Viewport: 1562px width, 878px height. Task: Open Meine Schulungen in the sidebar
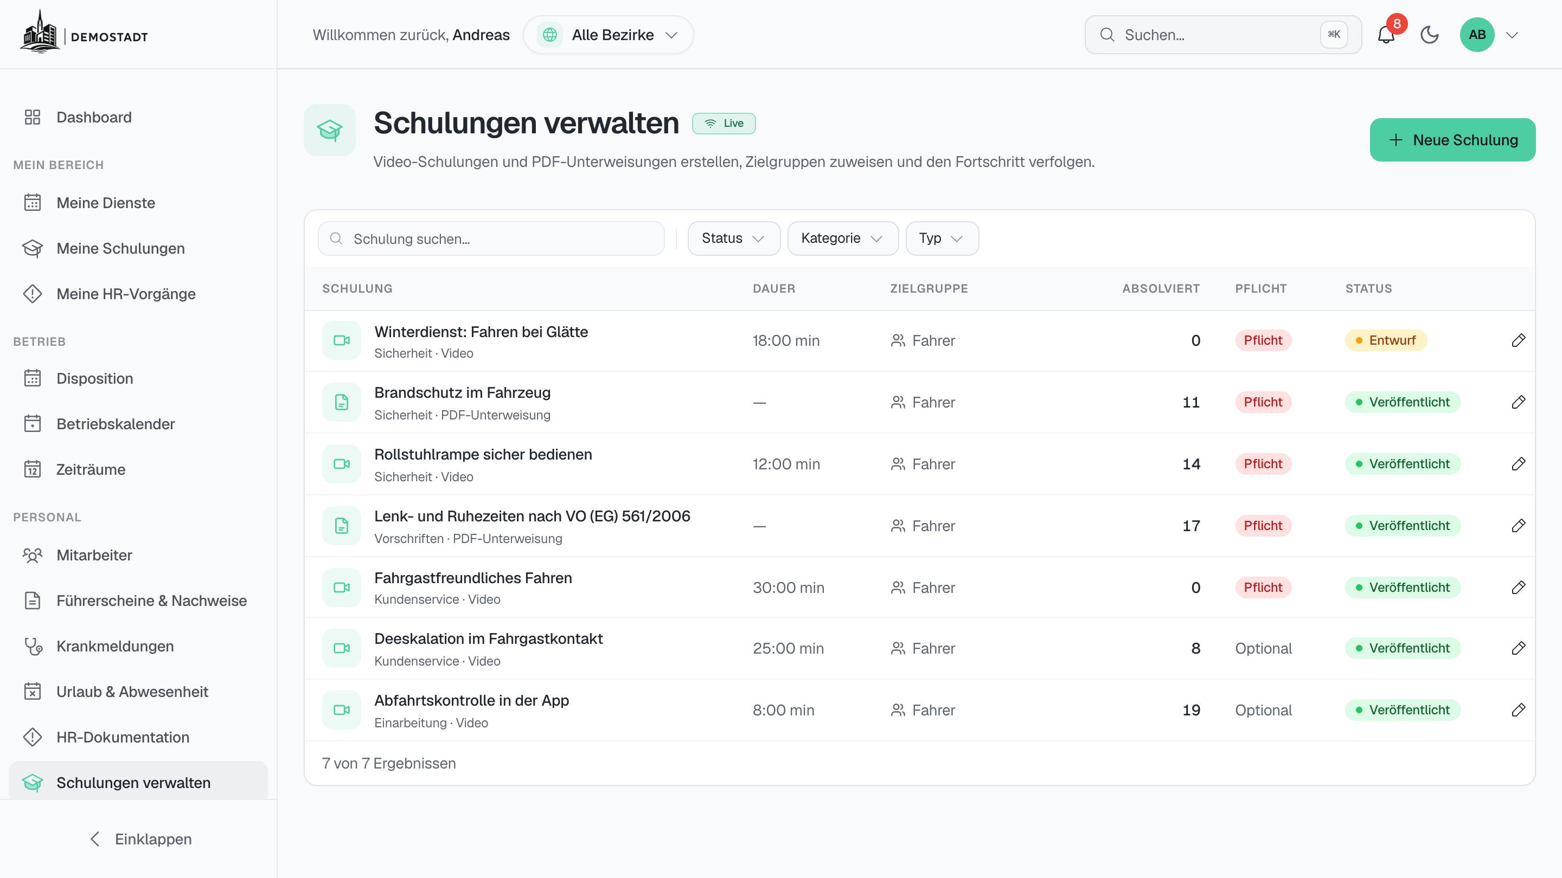(138, 248)
